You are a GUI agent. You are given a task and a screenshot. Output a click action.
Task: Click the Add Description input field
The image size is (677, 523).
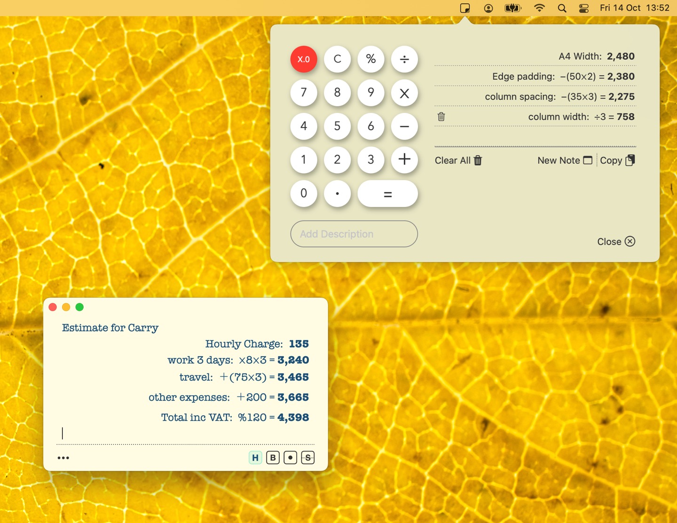(354, 234)
